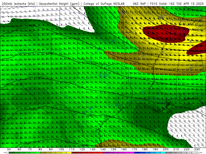Click the 160 value on the color scale
Screen dimensions: 206x154
click(124, 149)
